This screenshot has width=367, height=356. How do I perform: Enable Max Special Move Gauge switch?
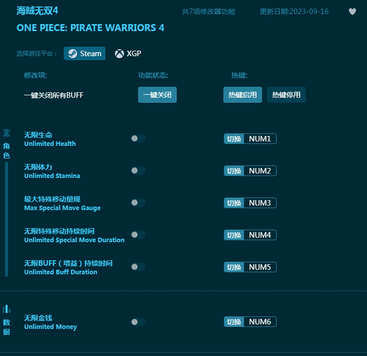(138, 203)
